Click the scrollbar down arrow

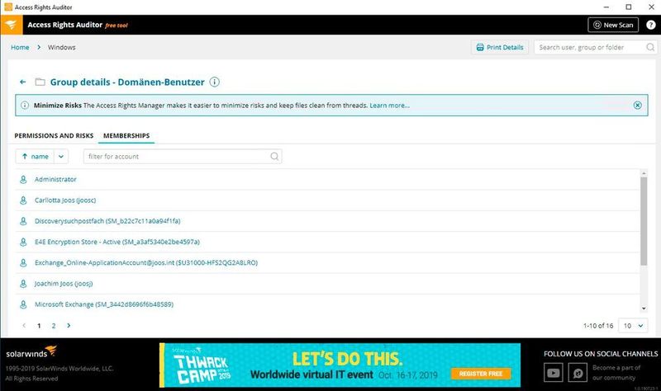click(x=644, y=309)
